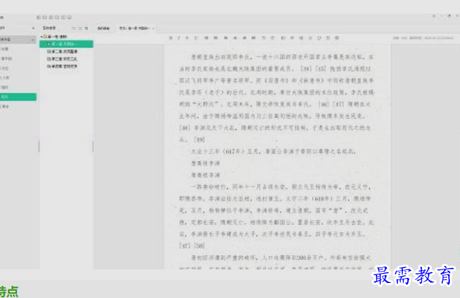
Task: Click the first small icon above chapter tree
Action: [74, 28]
